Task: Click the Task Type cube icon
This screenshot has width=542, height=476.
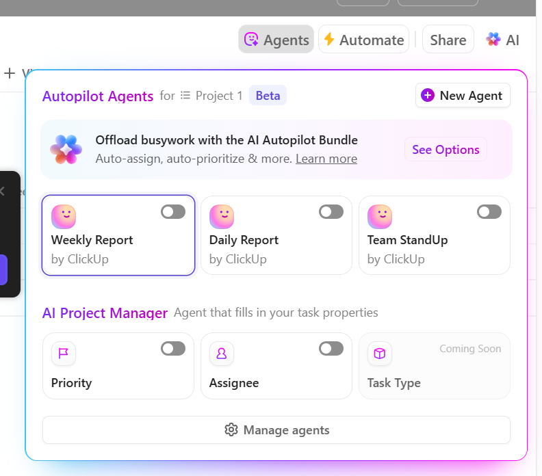Action: pos(380,354)
